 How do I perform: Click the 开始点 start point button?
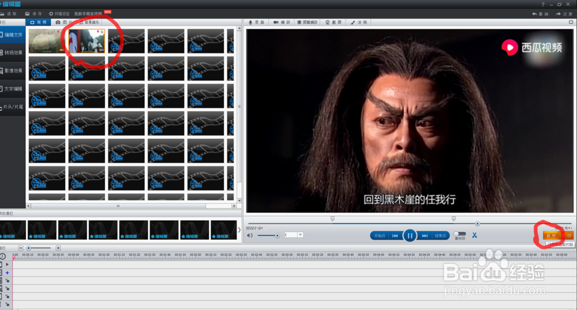(x=380, y=236)
